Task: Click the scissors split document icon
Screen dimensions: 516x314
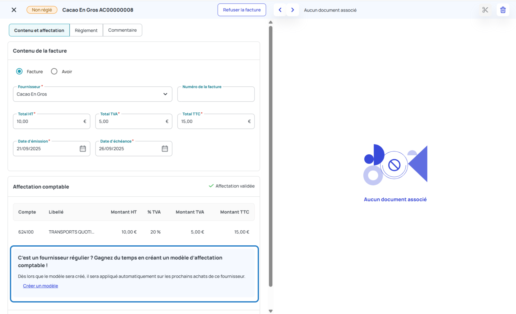Action: (x=485, y=10)
